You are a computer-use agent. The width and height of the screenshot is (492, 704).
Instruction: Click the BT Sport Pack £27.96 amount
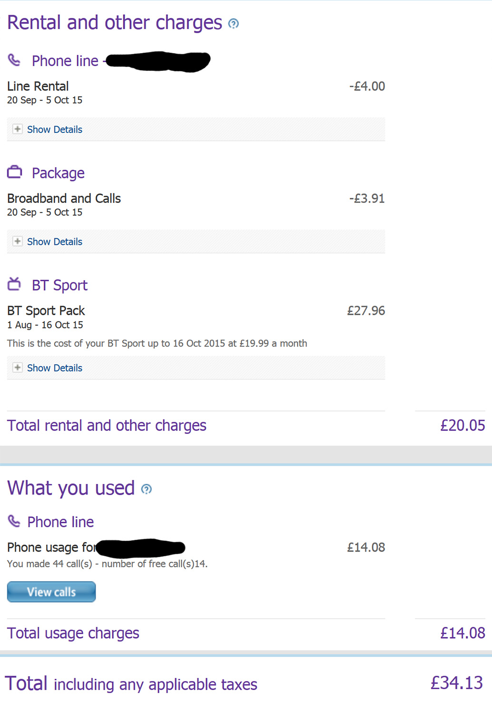366,311
